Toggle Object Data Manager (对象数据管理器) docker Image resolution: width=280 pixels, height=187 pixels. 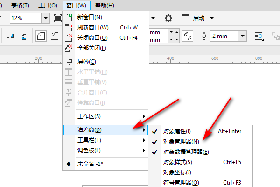click(x=201, y=152)
